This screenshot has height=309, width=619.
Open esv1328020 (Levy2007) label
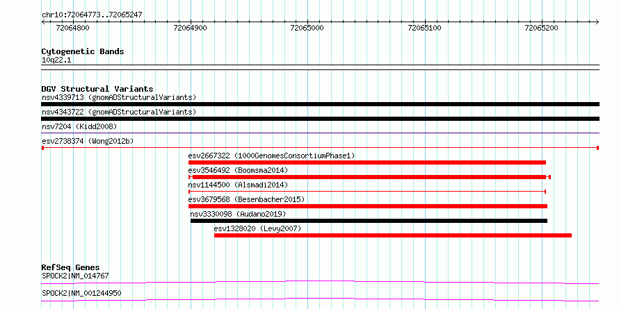click(x=258, y=228)
